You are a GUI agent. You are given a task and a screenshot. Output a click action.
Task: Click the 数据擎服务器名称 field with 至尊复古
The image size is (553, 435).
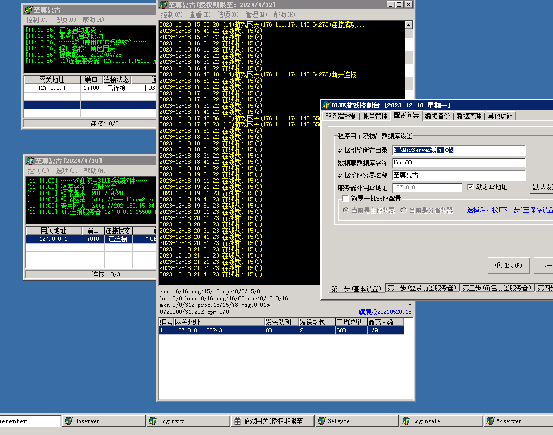pos(459,175)
